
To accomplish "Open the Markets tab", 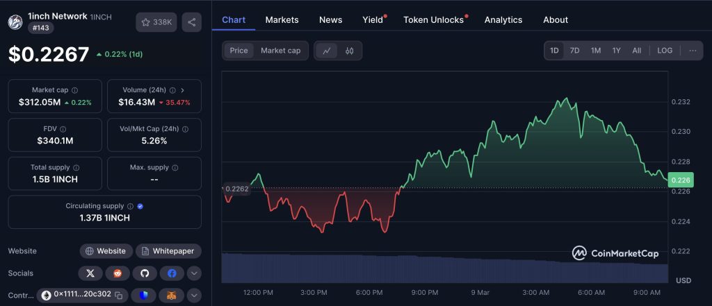I will [x=282, y=20].
